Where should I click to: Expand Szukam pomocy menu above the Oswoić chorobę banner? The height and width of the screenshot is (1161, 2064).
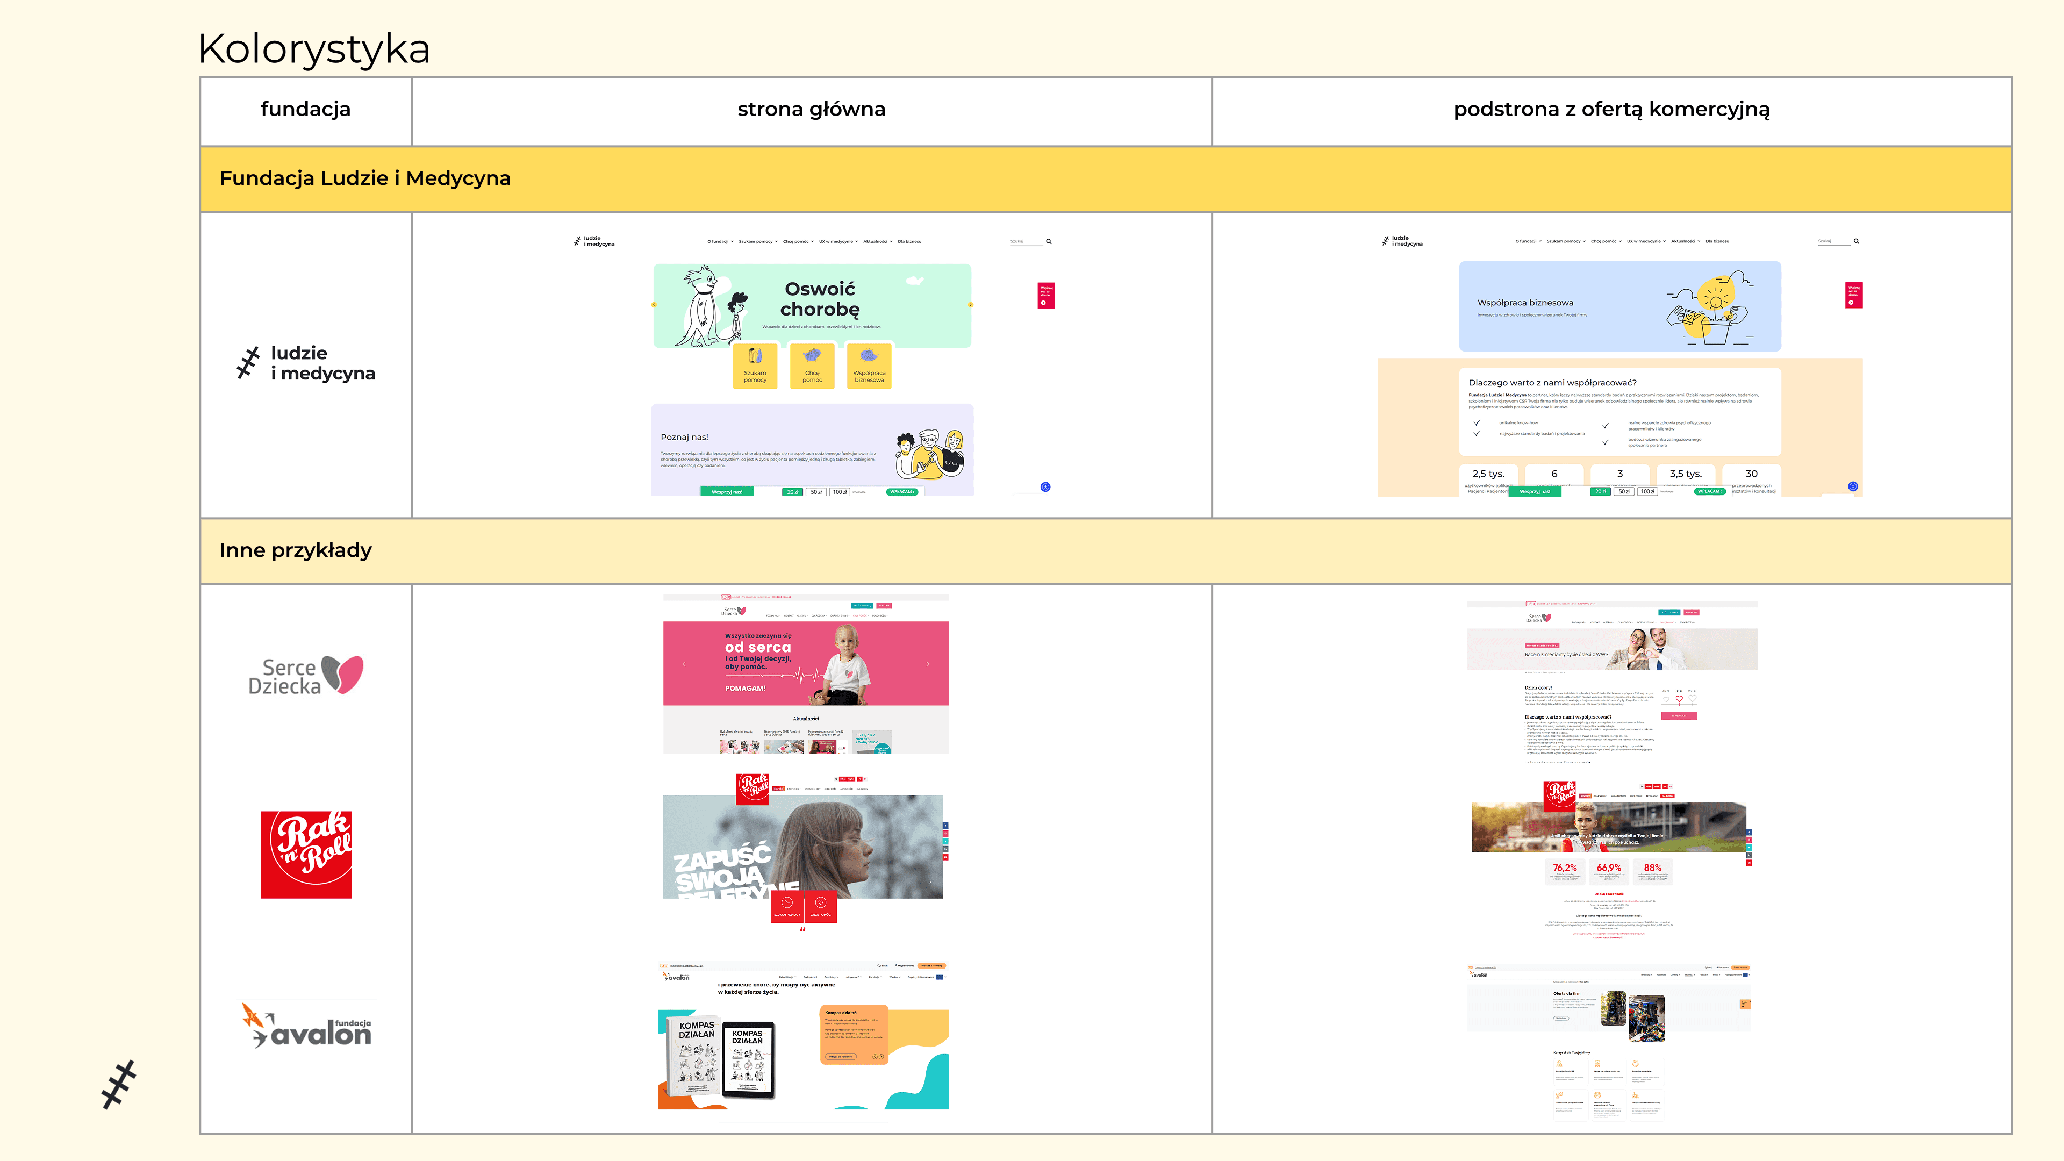pos(758,241)
